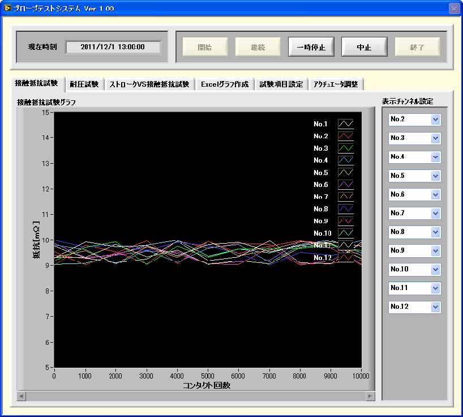Click the No.10 plot sample icon in the legend

pos(346,233)
